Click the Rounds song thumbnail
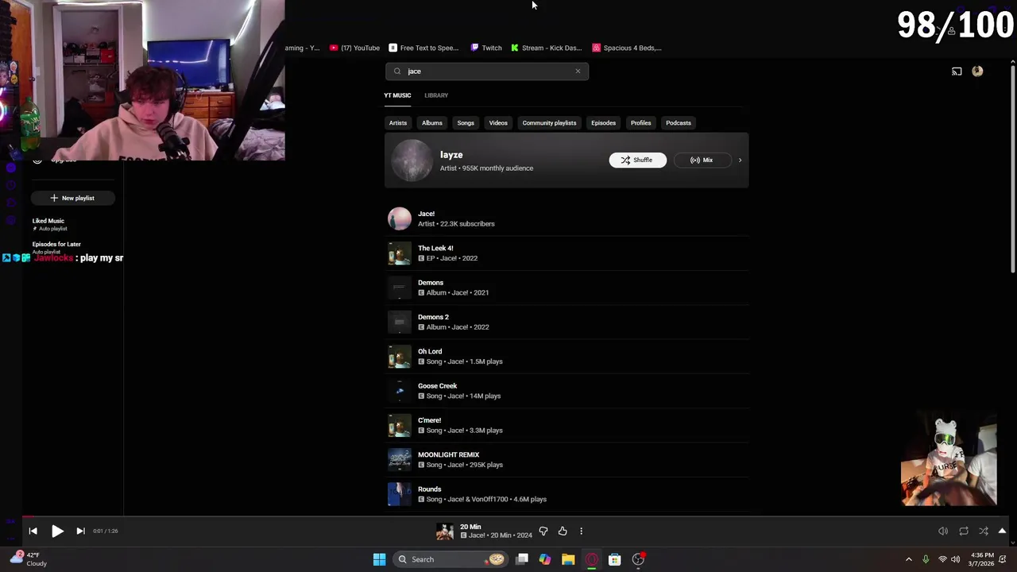The width and height of the screenshot is (1017, 572). point(400,494)
